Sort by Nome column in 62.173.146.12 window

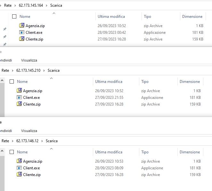pos(22,152)
